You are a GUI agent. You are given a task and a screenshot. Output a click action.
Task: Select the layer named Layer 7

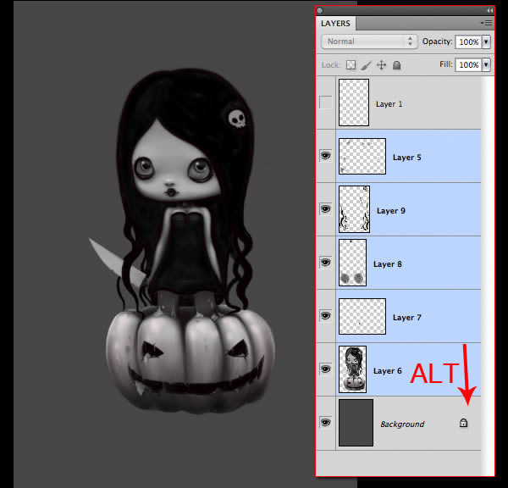[x=407, y=318]
